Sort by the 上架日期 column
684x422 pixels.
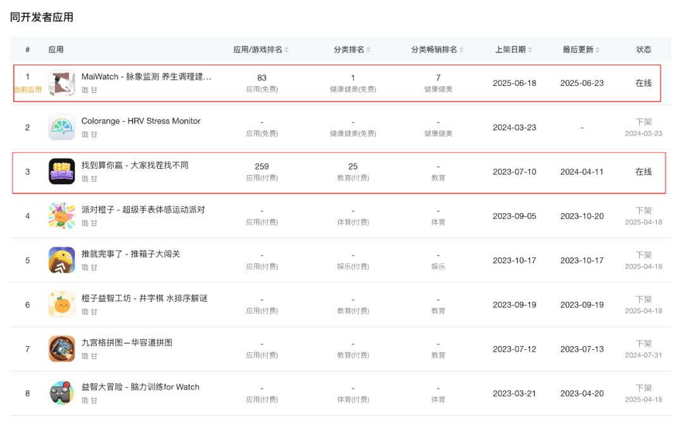pyautogui.click(x=514, y=49)
